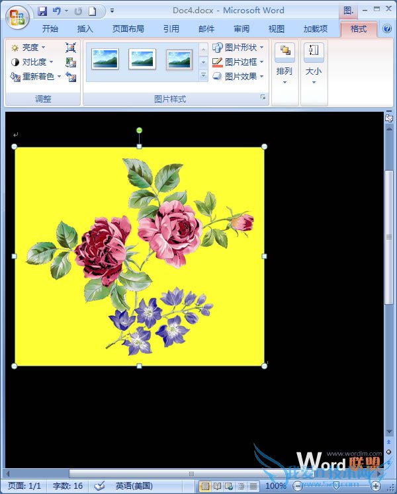Apply the first picture style thumbnail
The width and height of the screenshot is (397, 494).
(105, 59)
